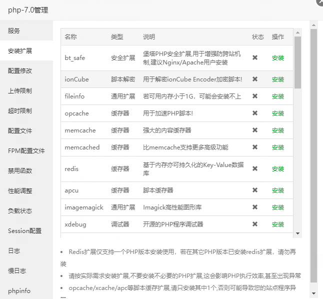Click the redis name cell
This screenshot has width=323, height=299.
tap(71, 169)
